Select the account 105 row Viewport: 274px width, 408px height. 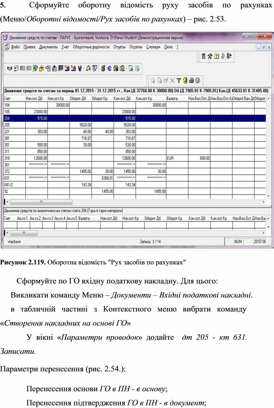134,112
